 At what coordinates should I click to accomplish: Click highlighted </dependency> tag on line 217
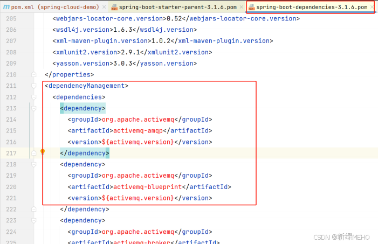[85, 153]
